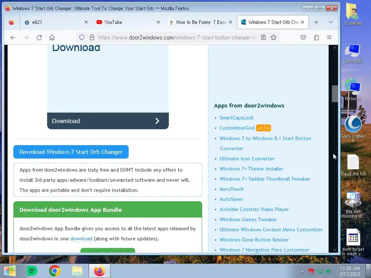Screen dimensions: 371x278
Task: Open network status tray icon
Action: (320, 271)
